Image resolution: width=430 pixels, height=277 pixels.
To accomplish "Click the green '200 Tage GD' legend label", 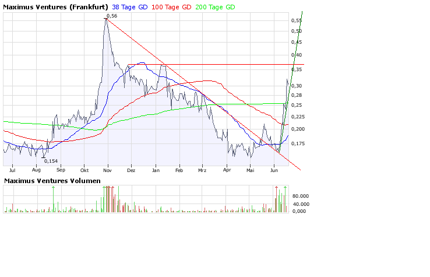I will pos(215,7).
